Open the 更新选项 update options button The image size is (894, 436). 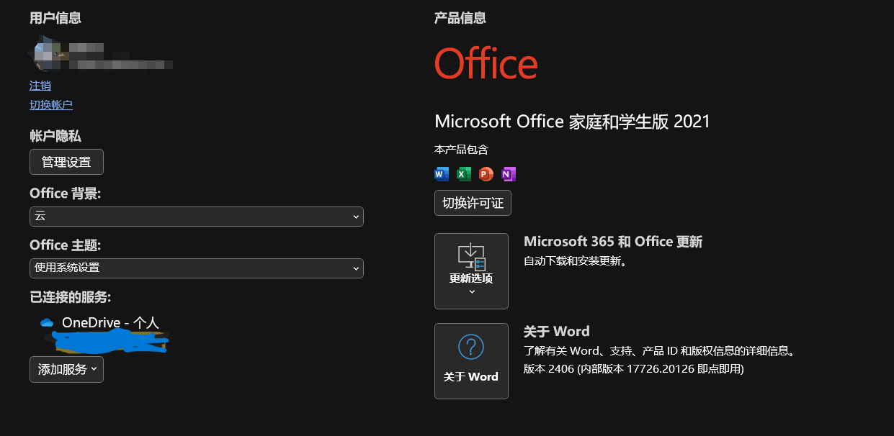471,271
